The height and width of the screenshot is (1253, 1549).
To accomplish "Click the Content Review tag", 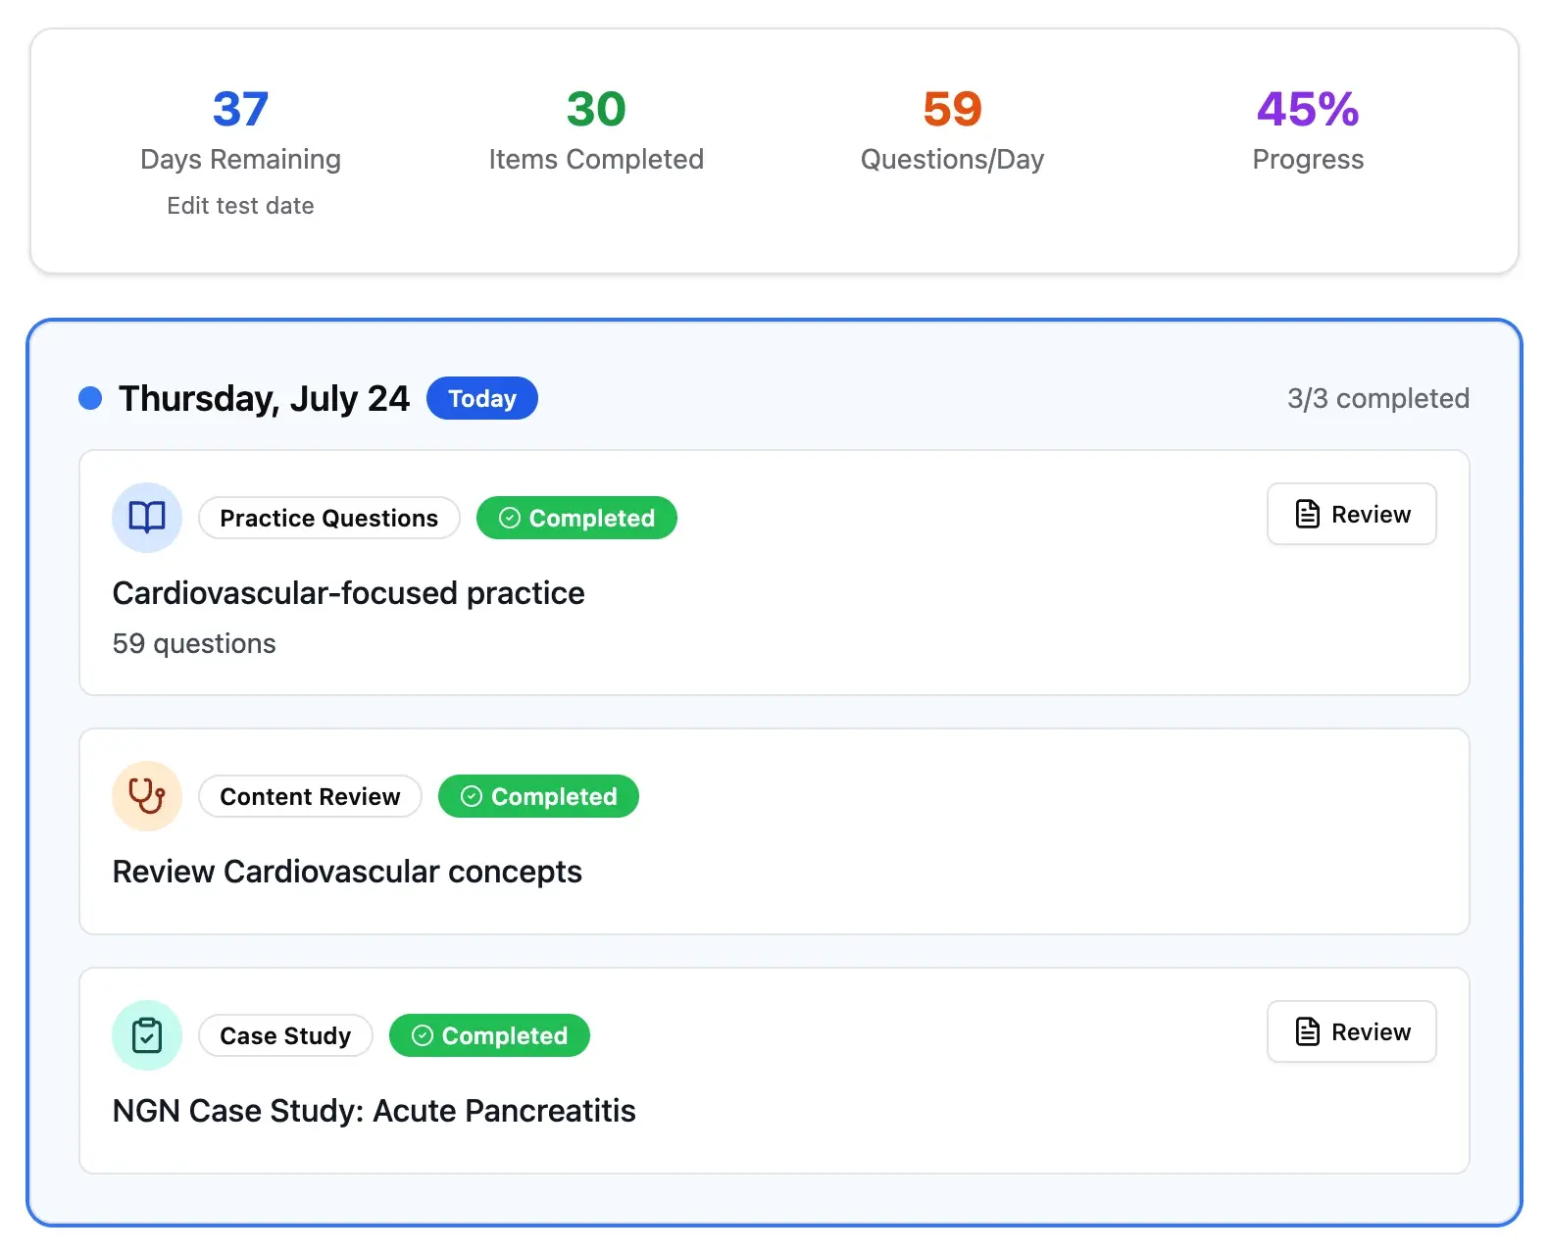I will click(310, 796).
